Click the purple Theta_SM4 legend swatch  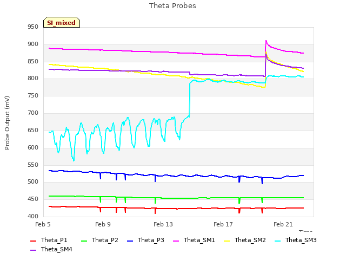coord(33,250)
